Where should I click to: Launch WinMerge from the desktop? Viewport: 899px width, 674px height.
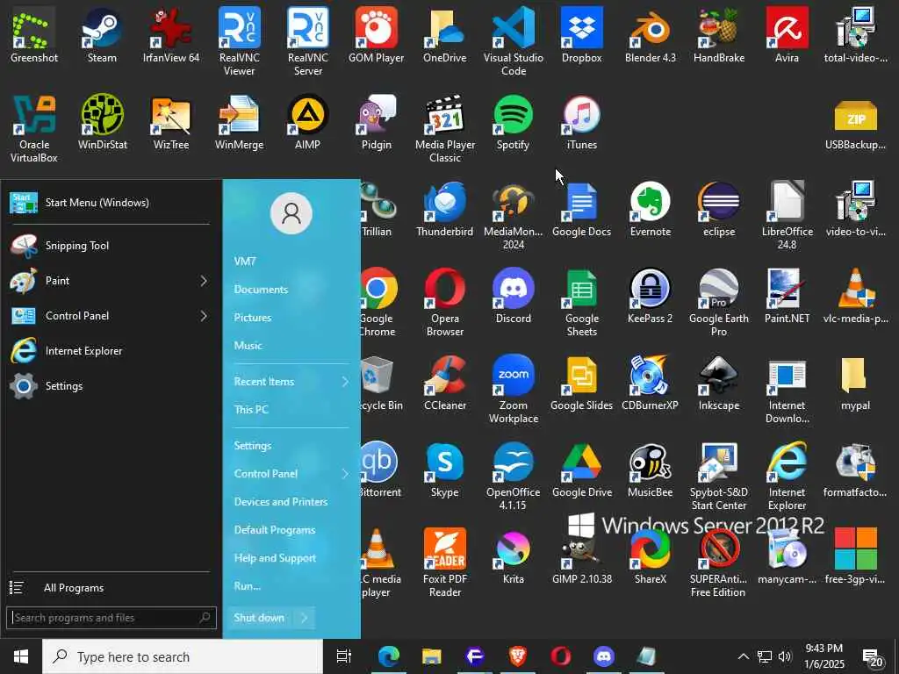click(239, 121)
